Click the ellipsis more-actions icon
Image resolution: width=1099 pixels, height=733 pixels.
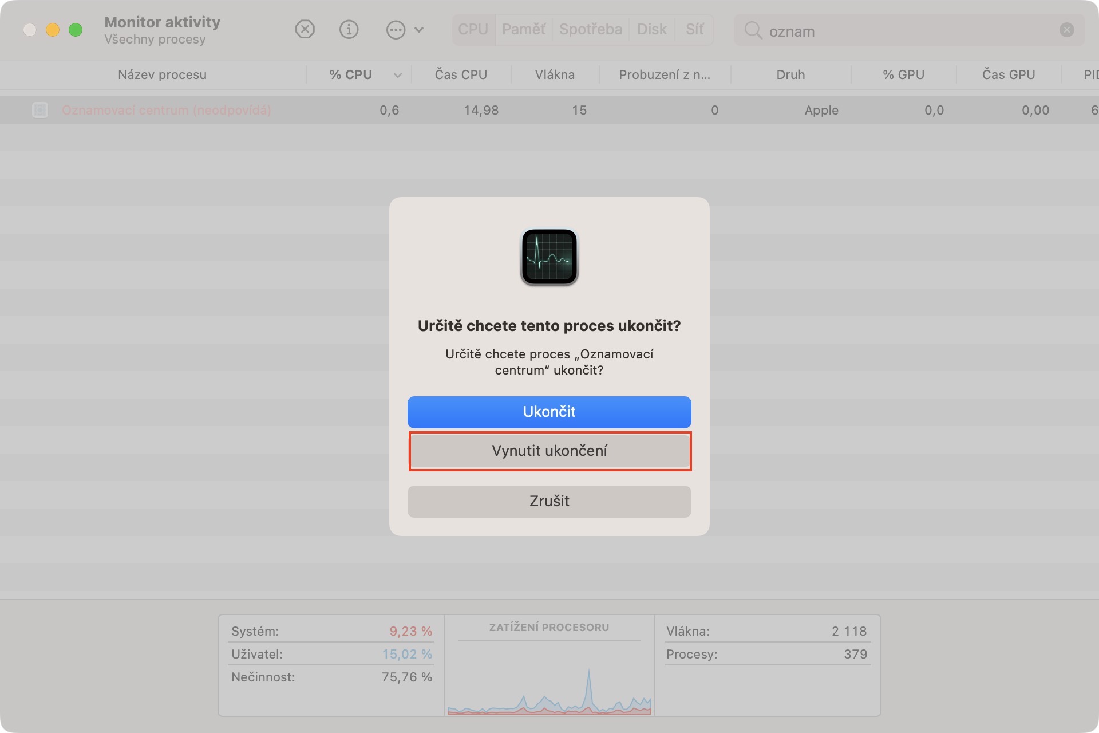coord(396,30)
